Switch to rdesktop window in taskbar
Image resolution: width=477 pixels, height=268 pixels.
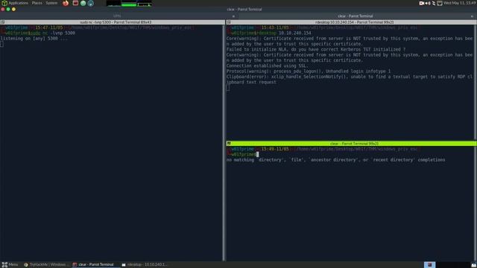click(145, 264)
